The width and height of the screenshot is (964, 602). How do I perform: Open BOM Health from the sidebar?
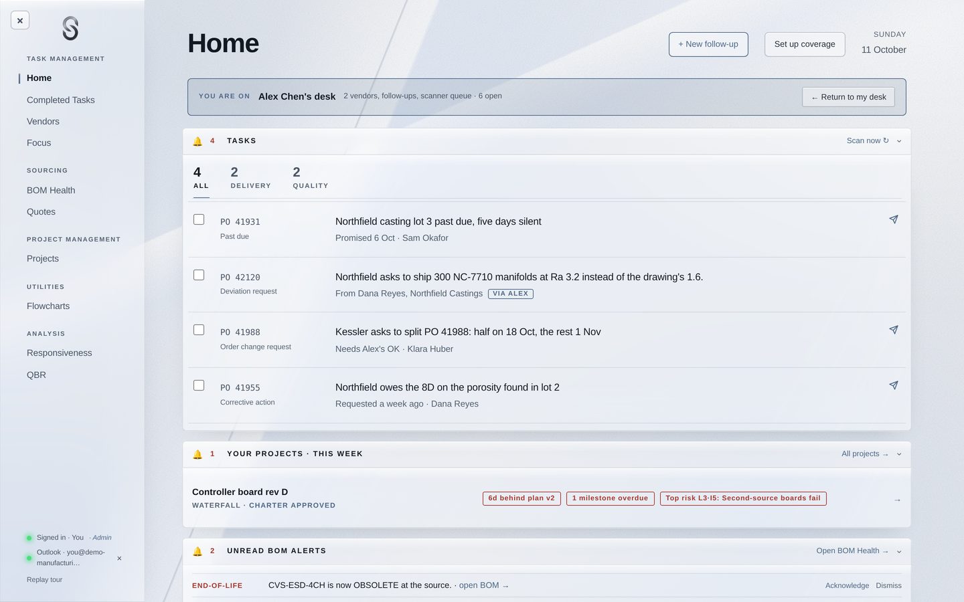pos(51,190)
